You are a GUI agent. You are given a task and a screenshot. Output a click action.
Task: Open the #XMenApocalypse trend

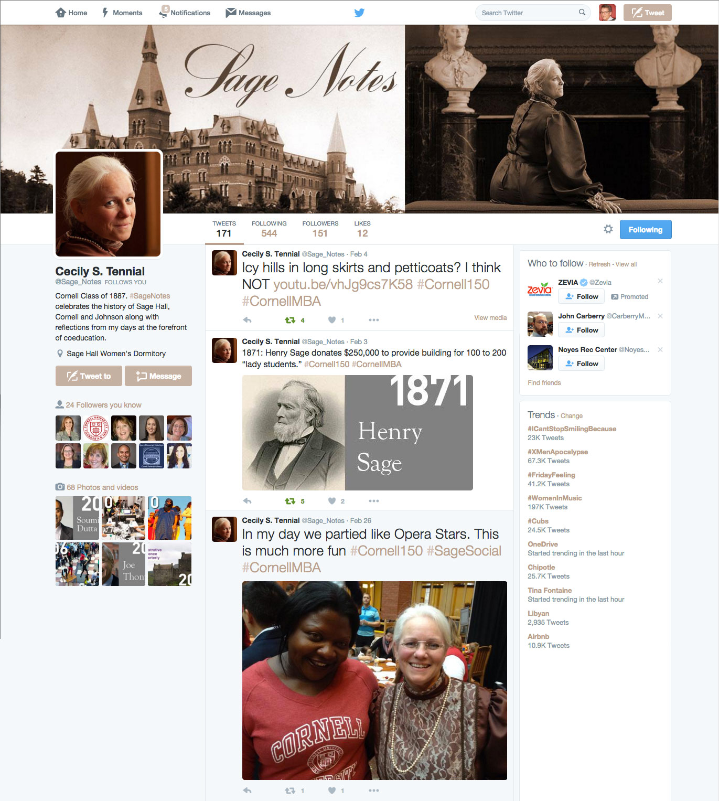coord(558,452)
